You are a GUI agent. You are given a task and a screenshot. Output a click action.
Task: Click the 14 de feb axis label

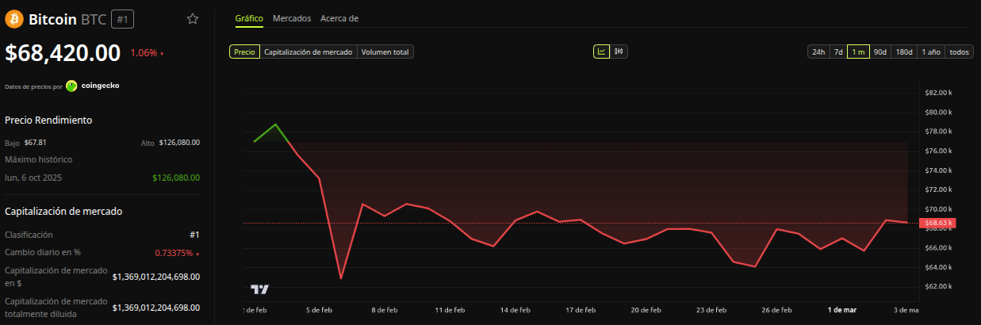click(515, 310)
